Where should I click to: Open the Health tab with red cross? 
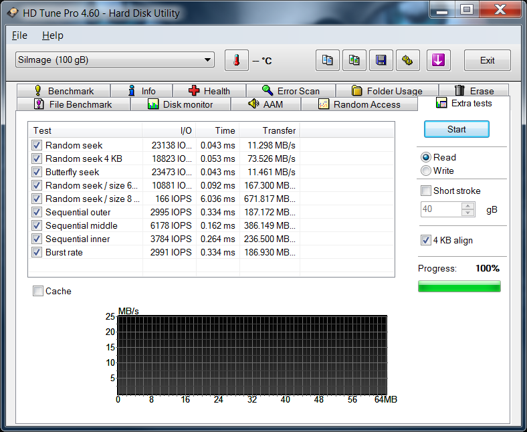209,91
